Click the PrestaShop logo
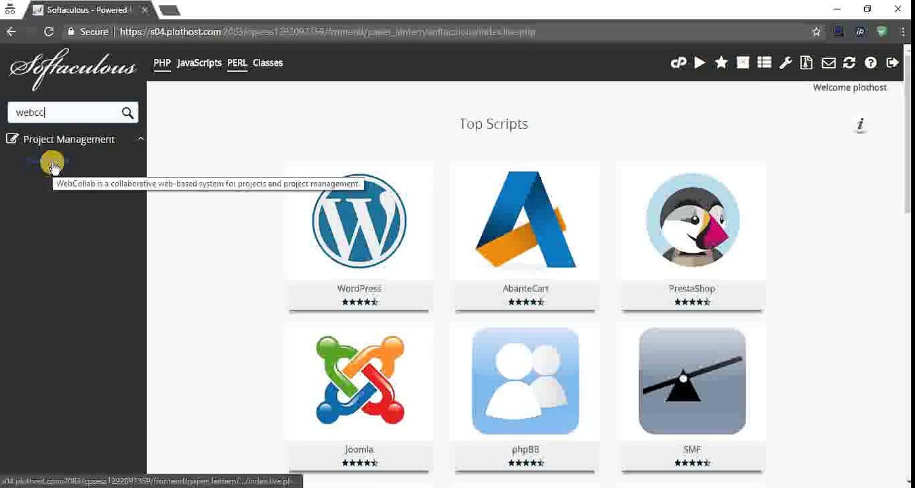 [x=692, y=220]
